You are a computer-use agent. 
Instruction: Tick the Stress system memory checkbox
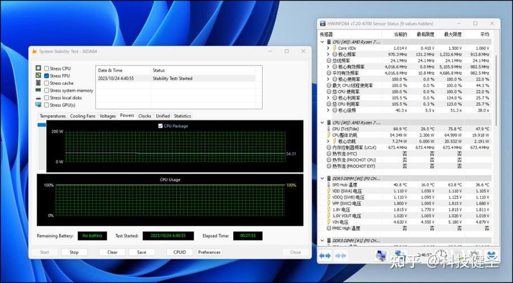pos(46,91)
